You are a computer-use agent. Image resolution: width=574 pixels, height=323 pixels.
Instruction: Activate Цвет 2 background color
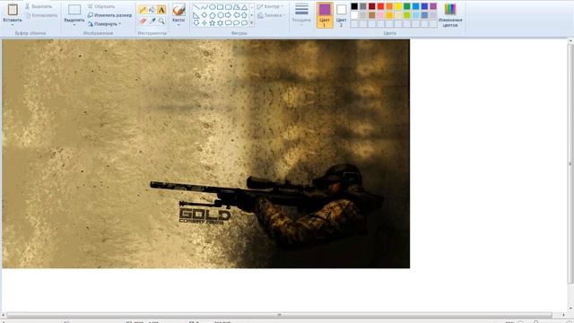tap(341, 15)
